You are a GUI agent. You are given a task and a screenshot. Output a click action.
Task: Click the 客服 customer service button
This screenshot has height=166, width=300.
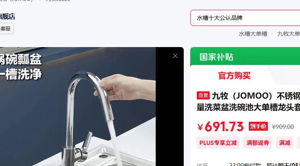coord(7,29)
